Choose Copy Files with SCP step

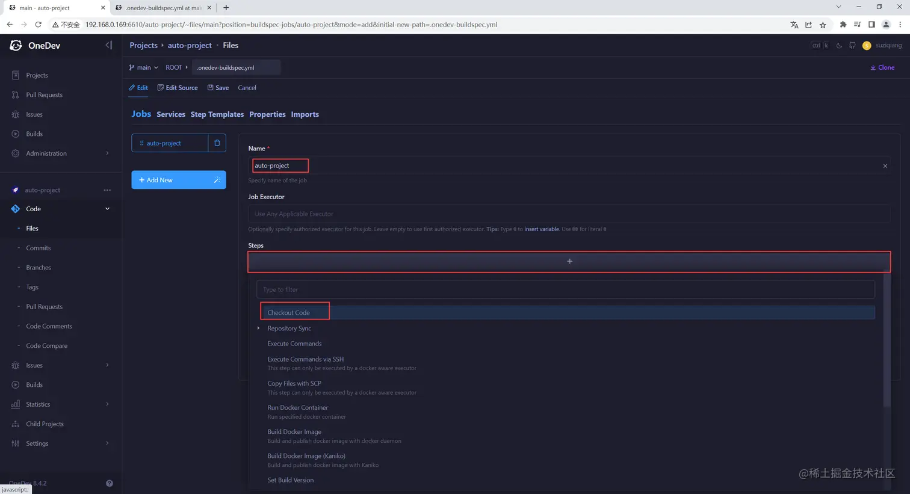coord(294,383)
